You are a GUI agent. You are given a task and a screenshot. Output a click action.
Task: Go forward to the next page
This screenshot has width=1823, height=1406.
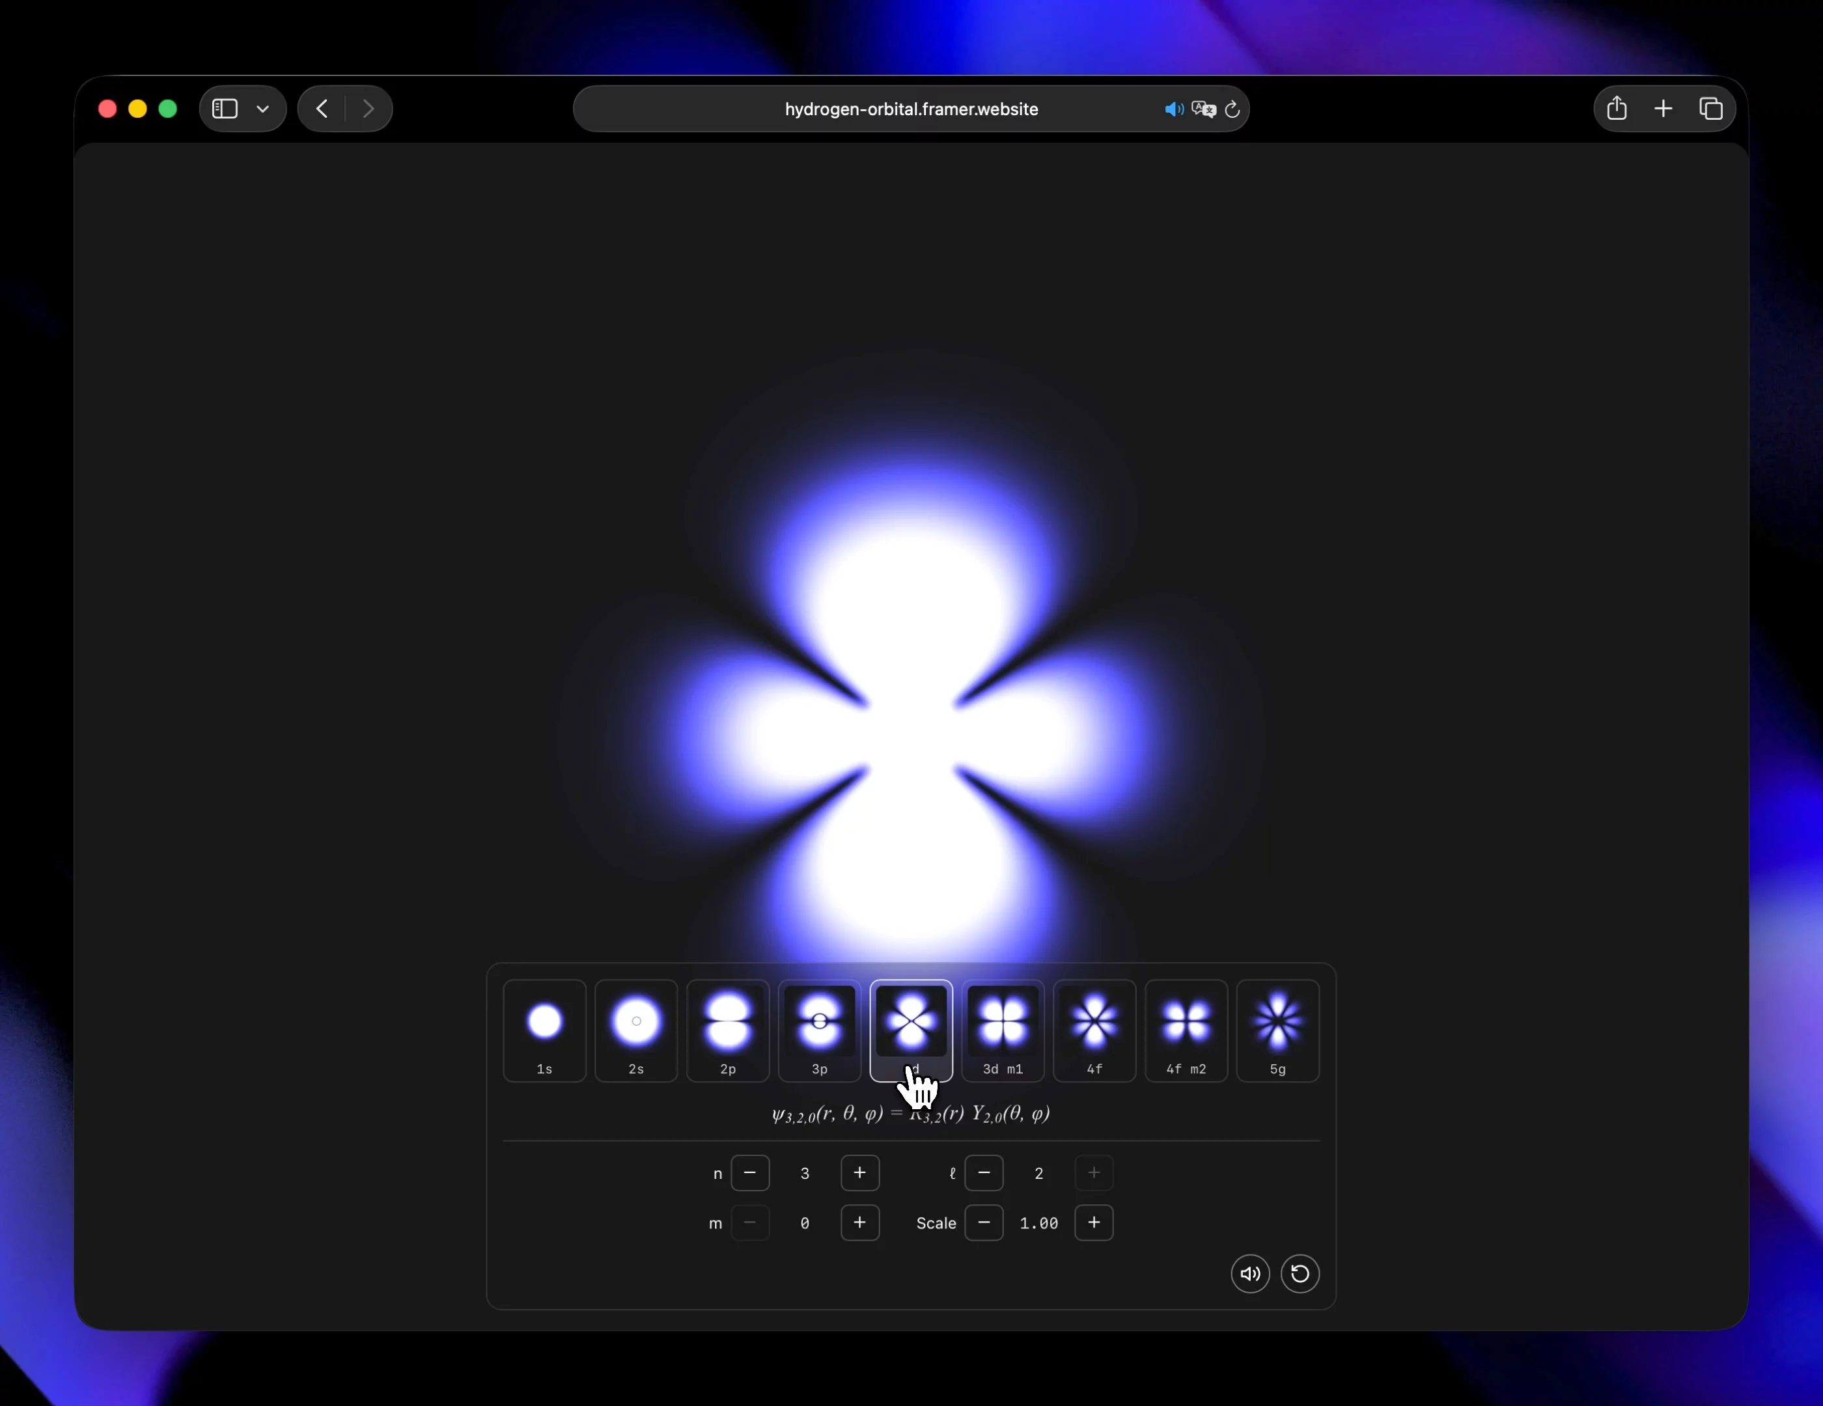point(368,109)
